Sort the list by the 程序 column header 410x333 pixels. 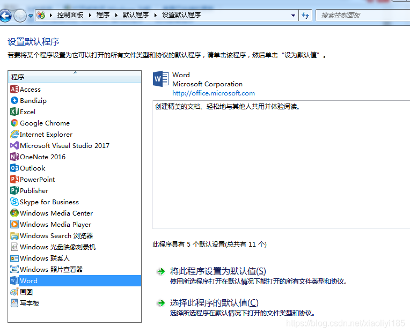[x=75, y=77]
